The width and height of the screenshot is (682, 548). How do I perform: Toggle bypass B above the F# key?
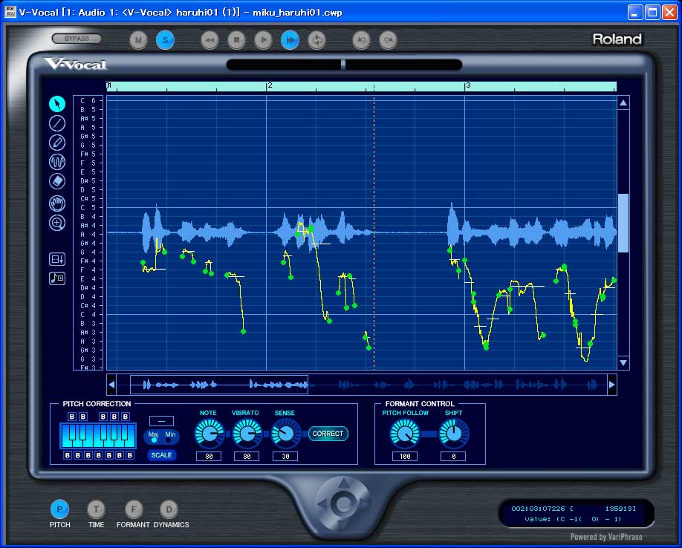(x=103, y=417)
